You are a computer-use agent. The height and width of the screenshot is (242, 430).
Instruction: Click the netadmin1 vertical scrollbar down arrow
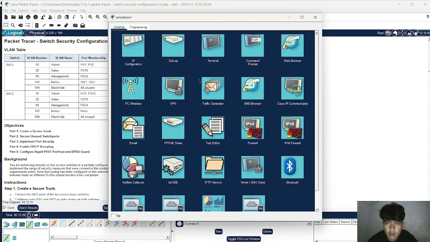point(317,209)
